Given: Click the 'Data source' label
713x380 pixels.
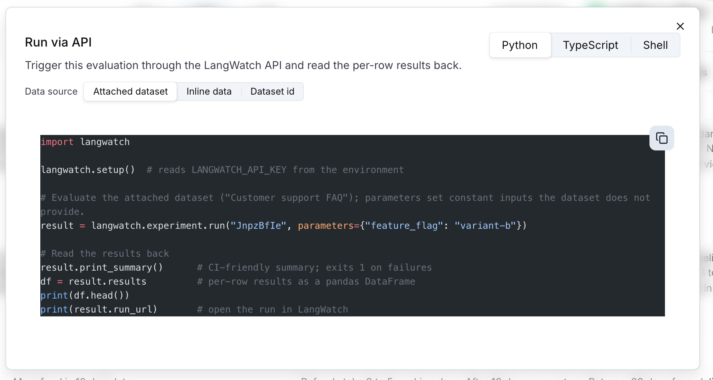Looking at the screenshot, I should tap(51, 92).
